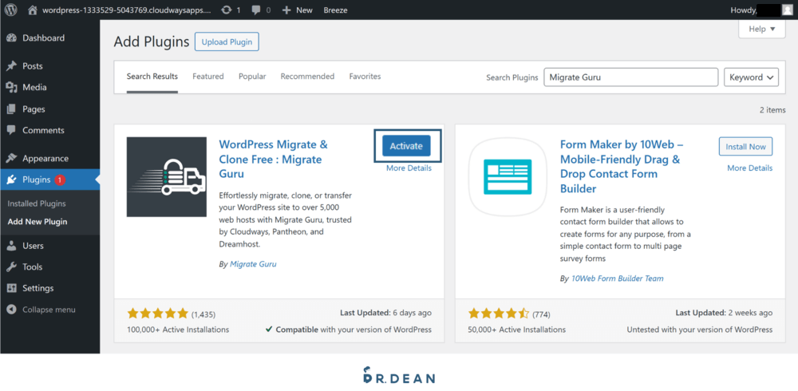This screenshot has width=798, height=391.
Task: Open the updates icon showing 1
Action: [x=227, y=10]
